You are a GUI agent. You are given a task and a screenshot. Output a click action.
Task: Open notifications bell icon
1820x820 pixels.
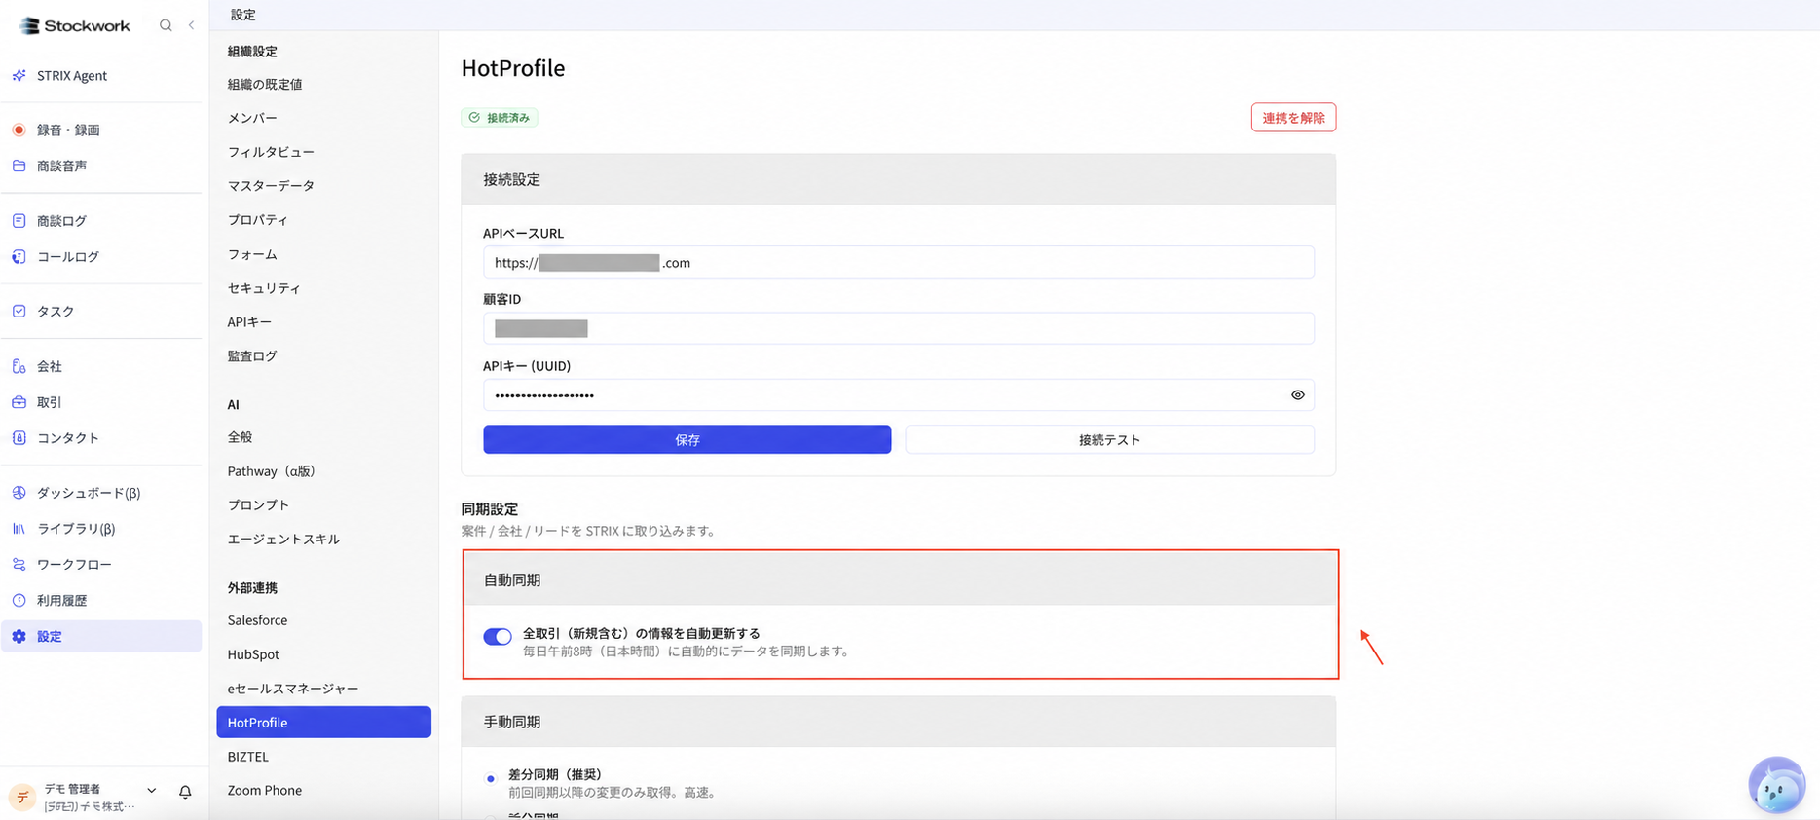pos(185,793)
